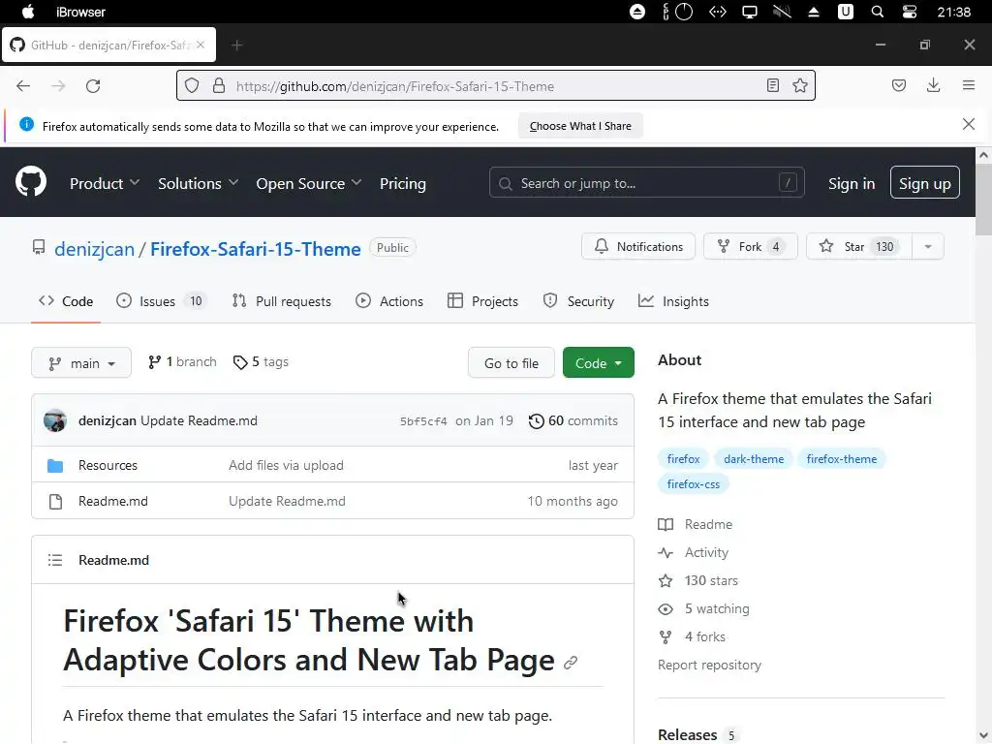Select the dark-theme topic tag
Image resolution: width=992 pixels, height=744 pixels.
coord(754,459)
